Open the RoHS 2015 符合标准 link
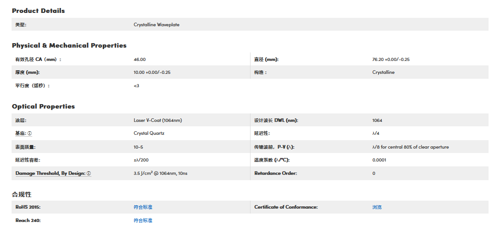 pyautogui.click(x=143, y=207)
